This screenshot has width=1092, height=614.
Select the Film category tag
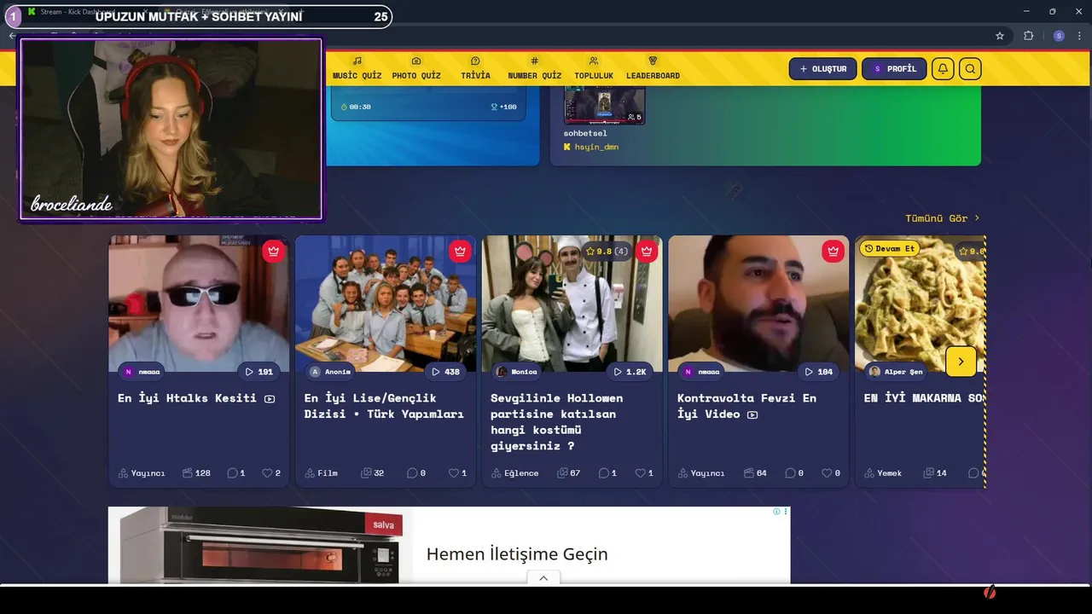click(x=322, y=472)
